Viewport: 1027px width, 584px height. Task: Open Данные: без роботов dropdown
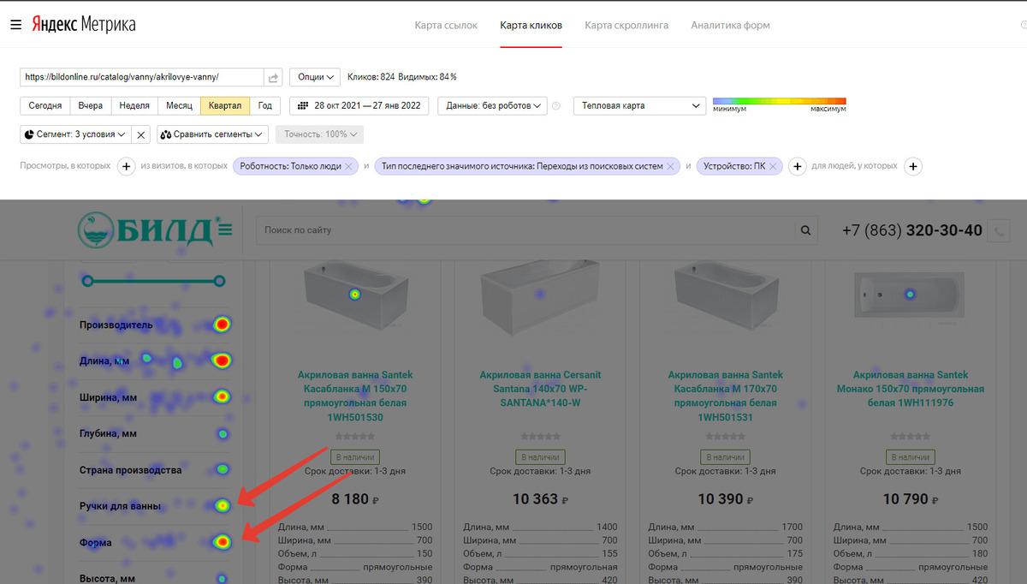pos(492,105)
